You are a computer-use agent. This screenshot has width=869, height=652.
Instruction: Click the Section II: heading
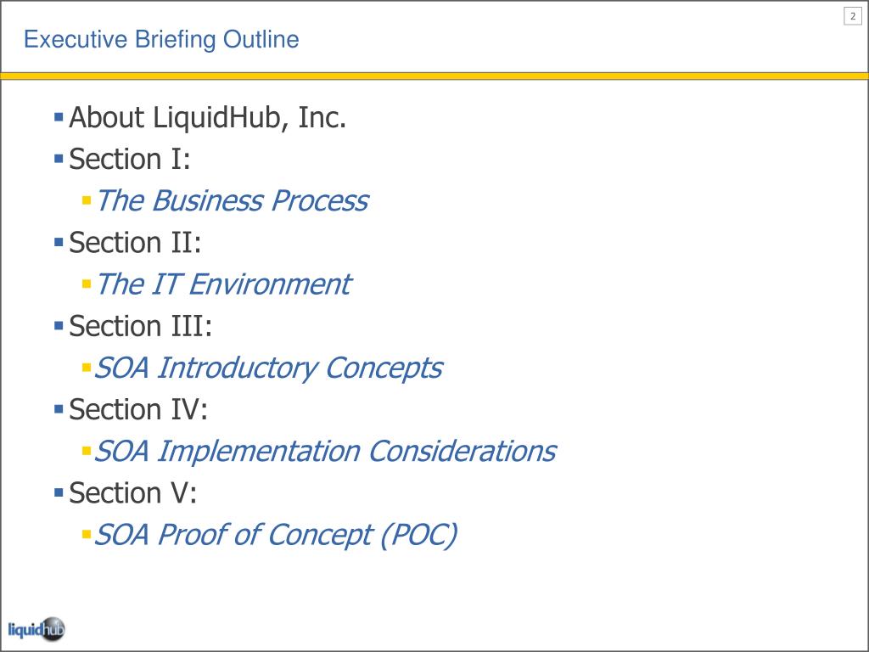click(x=135, y=243)
